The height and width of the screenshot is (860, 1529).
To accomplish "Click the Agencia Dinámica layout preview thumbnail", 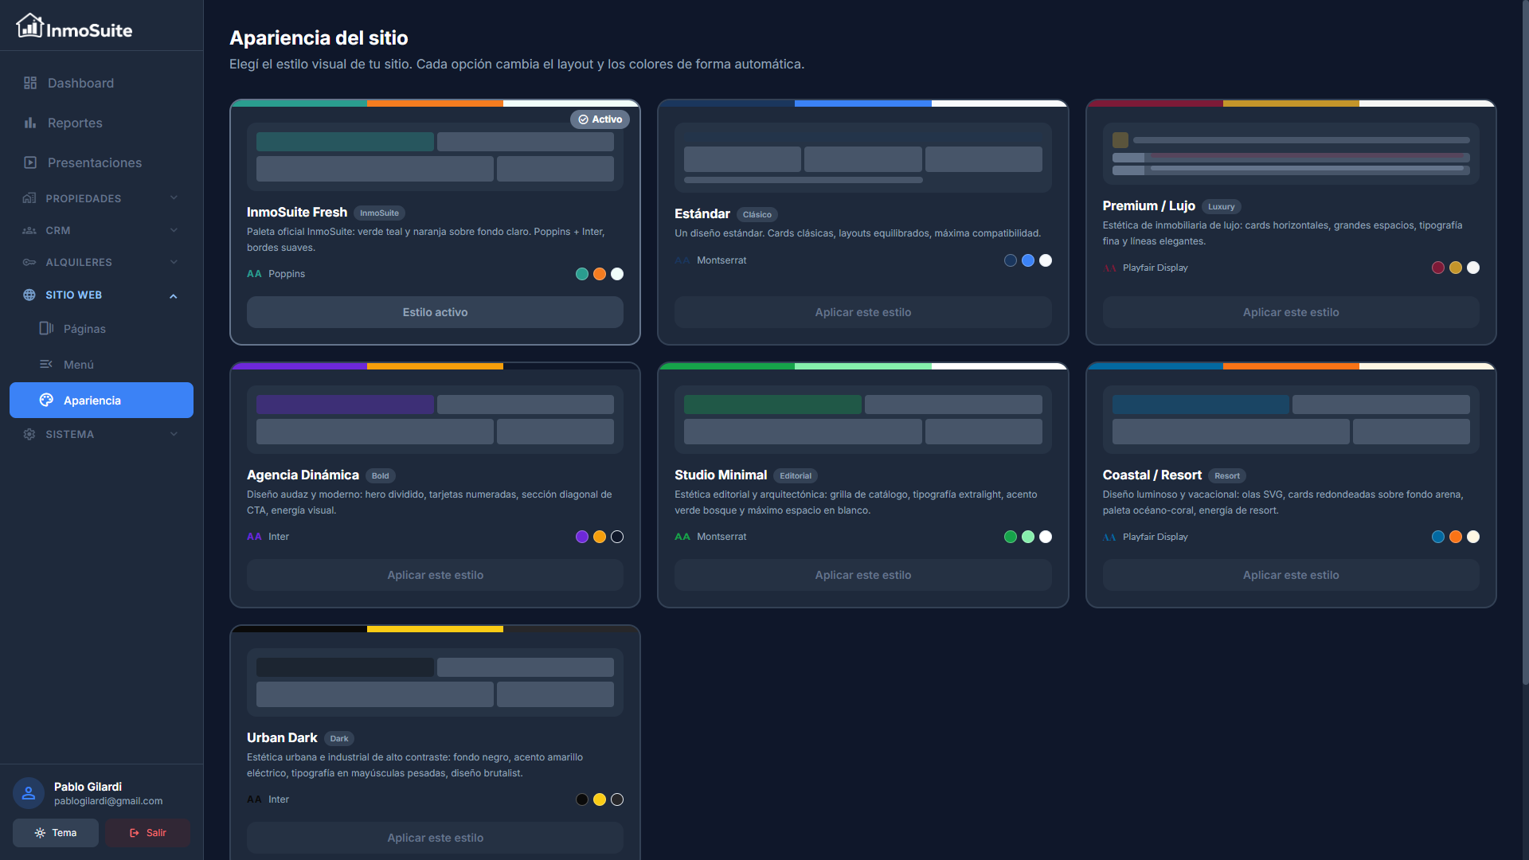I will (x=435, y=420).
